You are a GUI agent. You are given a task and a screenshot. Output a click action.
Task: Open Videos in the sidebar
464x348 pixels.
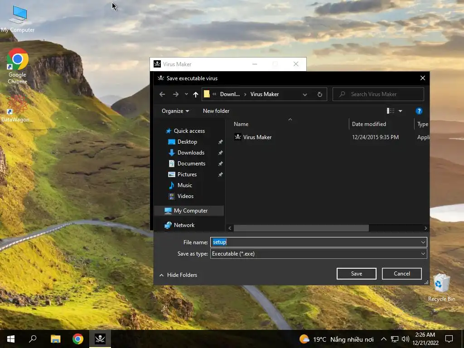(x=181, y=196)
